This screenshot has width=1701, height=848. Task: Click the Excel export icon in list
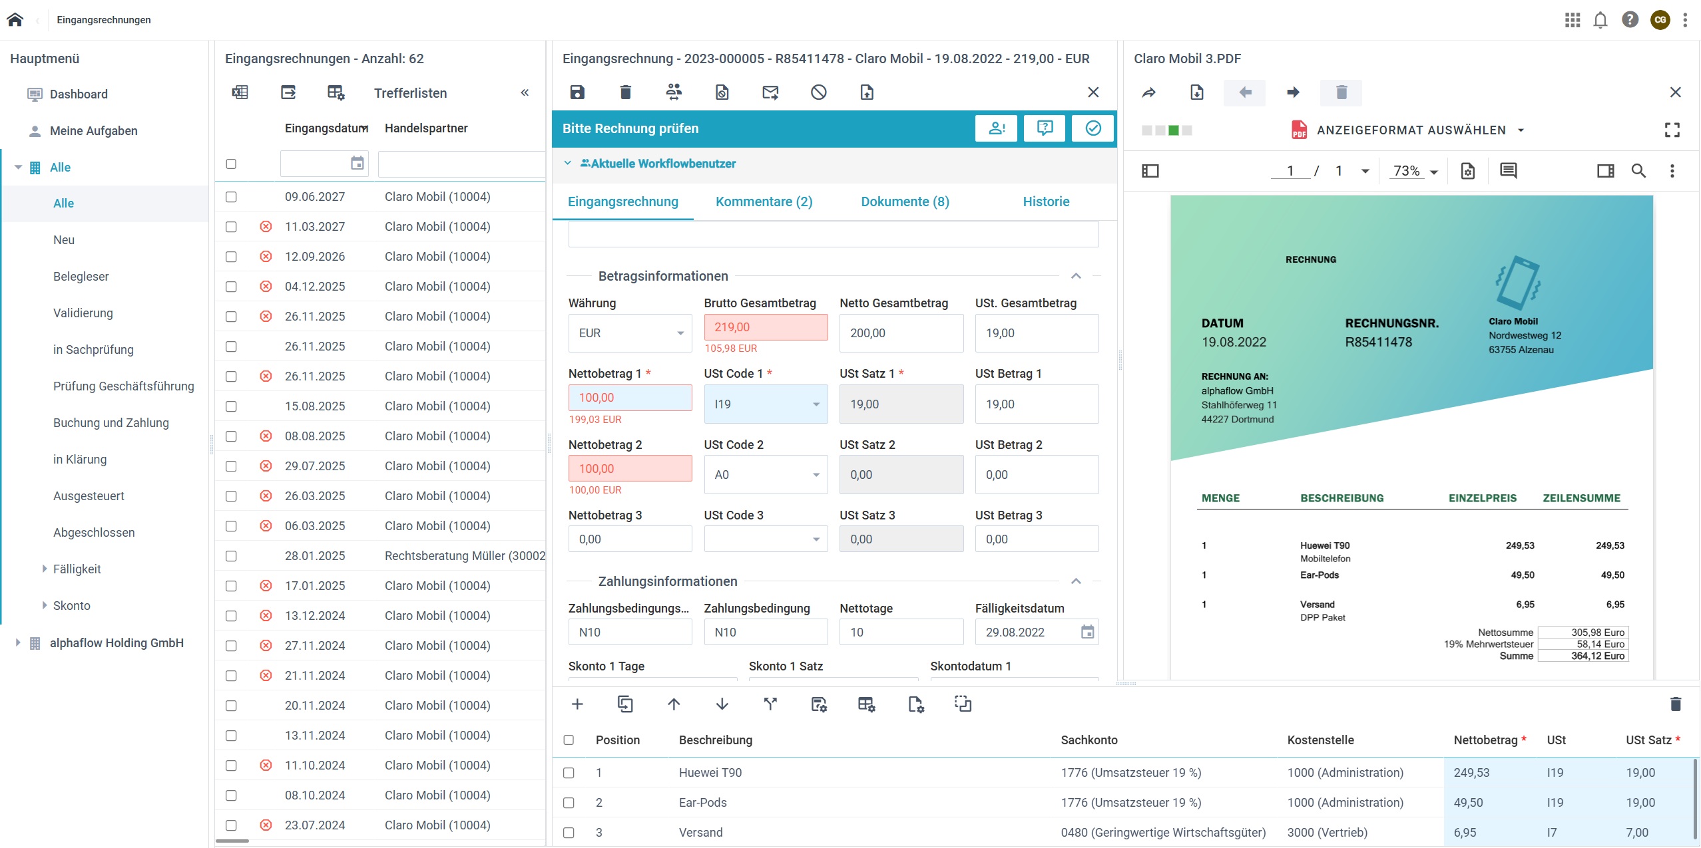click(x=240, y=92)
